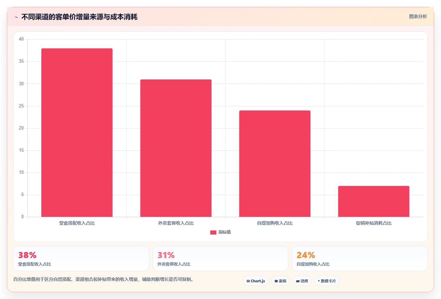Click the 24% value text

point(306,255)
